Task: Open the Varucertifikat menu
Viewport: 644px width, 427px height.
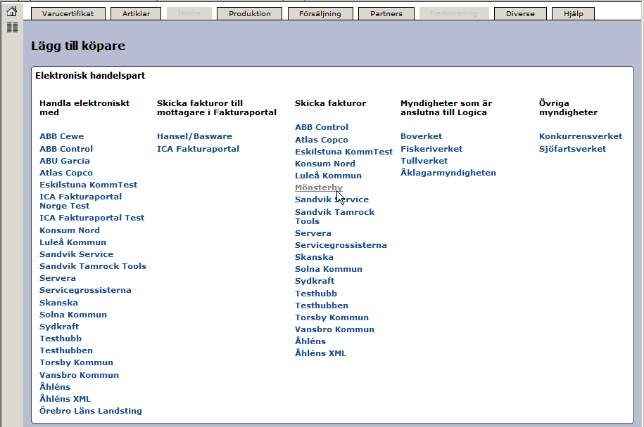Action: (68, 13)
